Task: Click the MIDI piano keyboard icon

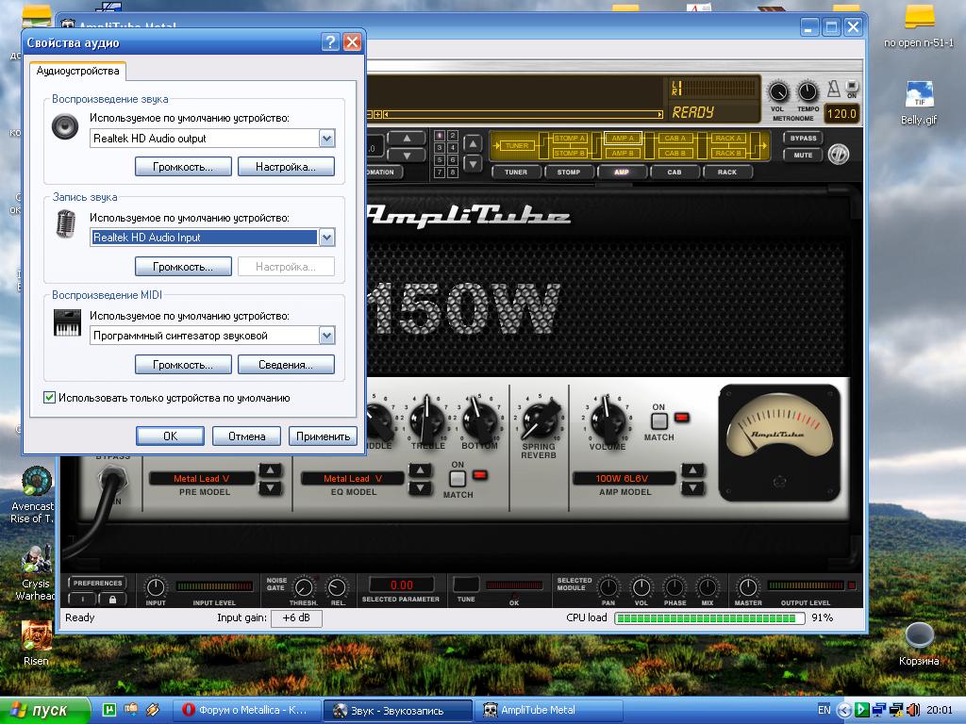Action: point(66,323)
